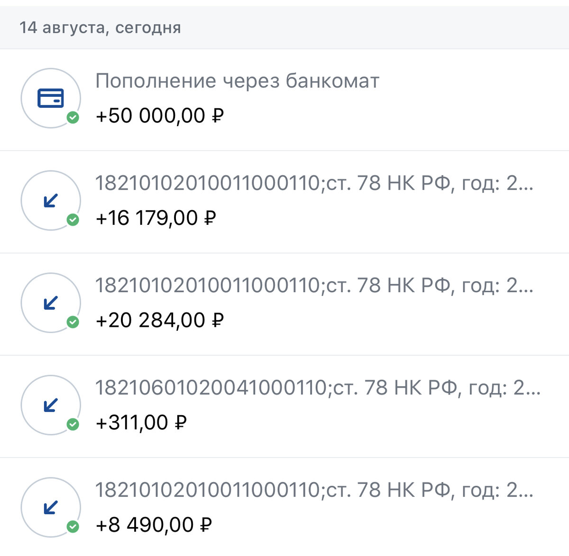Select the +311,00 ₽ amount
The image size is (569, 556).
coord(141,423)
